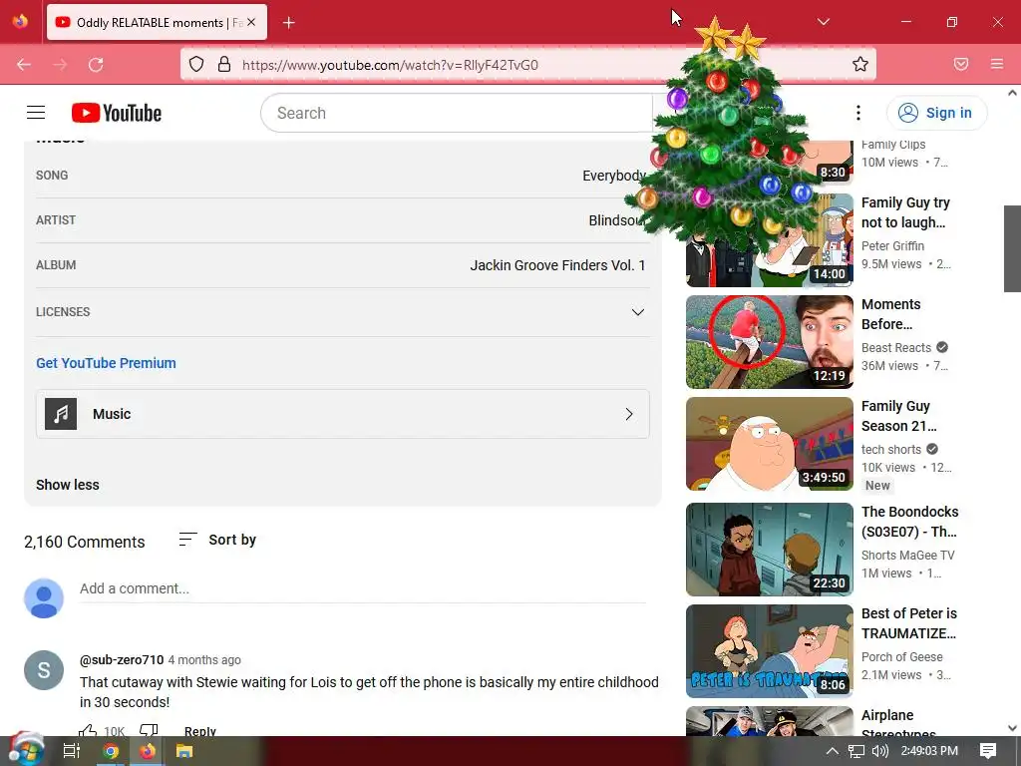Screen dimensions: 1021x766
Task: Click the Add a comment field
Action: click(363, 588)
